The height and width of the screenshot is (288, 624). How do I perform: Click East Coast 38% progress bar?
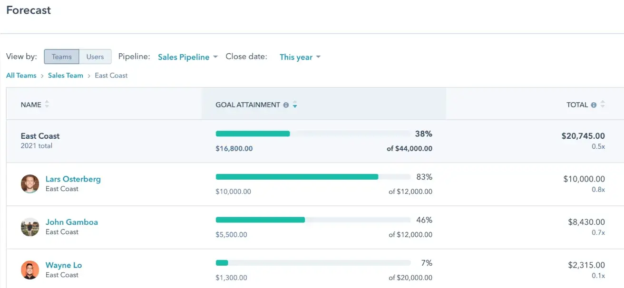[x=313, y=134]
